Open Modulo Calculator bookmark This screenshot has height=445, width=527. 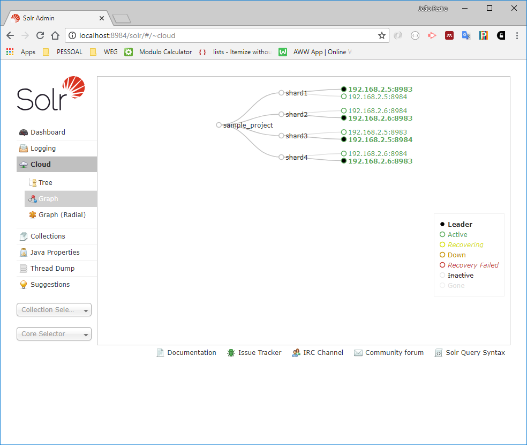pos(158,52)
